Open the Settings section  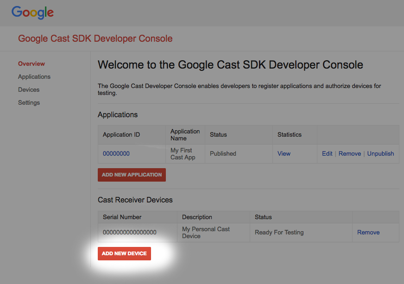coord(29,102)
